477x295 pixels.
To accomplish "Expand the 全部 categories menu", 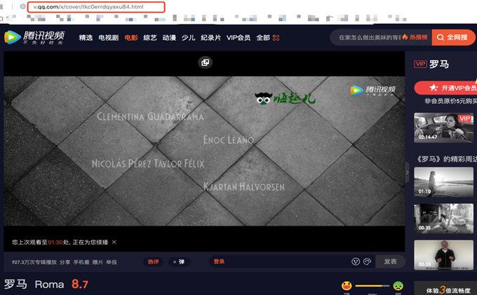I will (x=268, y=38).
